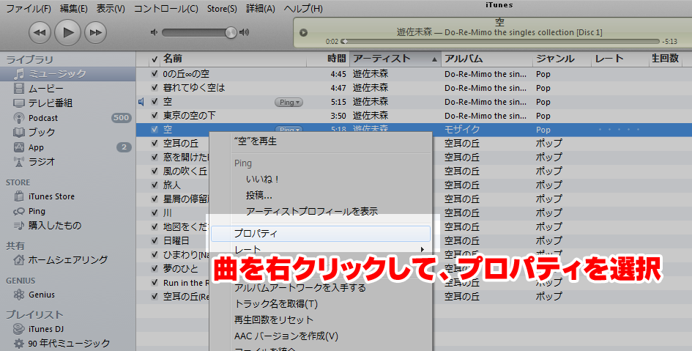Click the low-volume speaker icon
Screen dimensions: 692x351
tap(154, 32)
